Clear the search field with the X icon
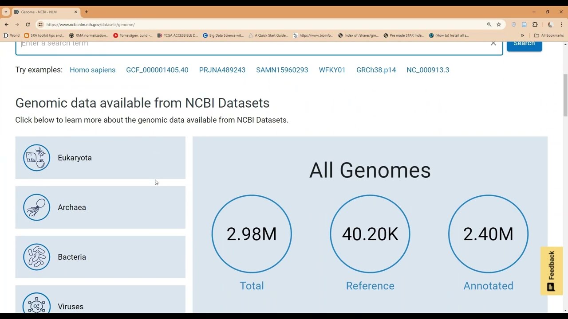Screen dimensions: 568x319 [x=493, y=43]
